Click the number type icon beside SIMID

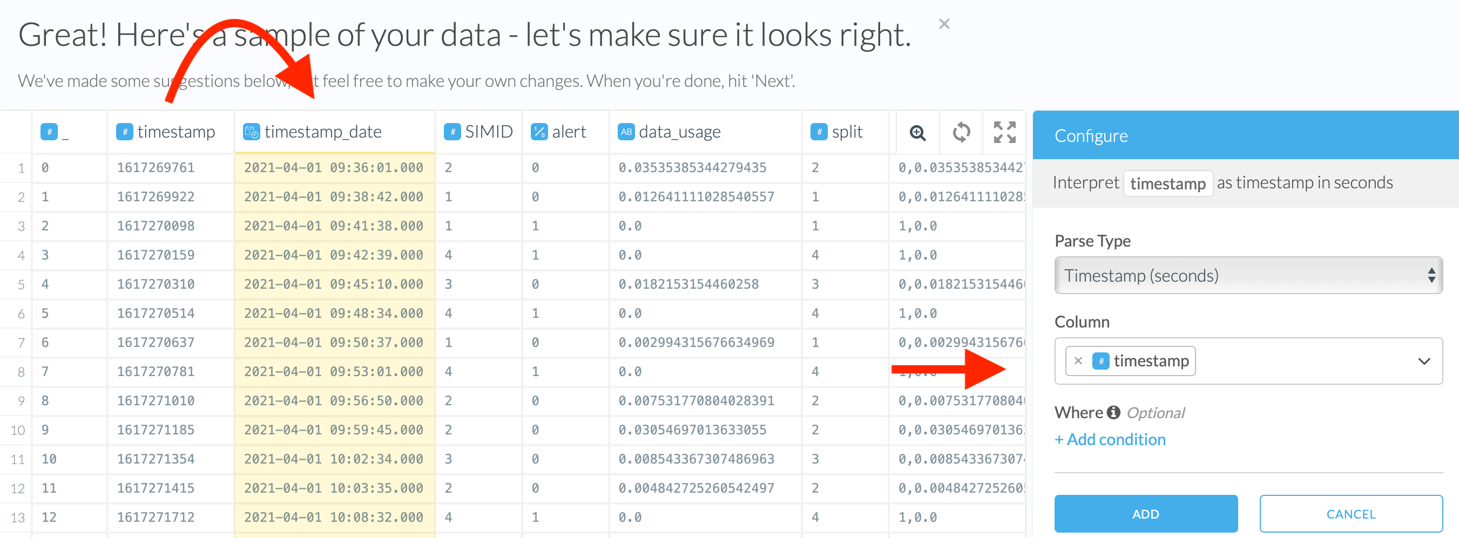pyautogui.click(x=451, y=132)
